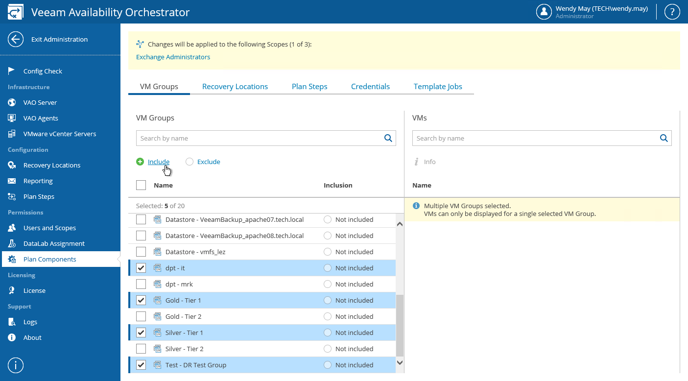This screenshot has height=381, width=688.
Task: Click the VM Groups search by name field
Action: [x=260, y=138]
